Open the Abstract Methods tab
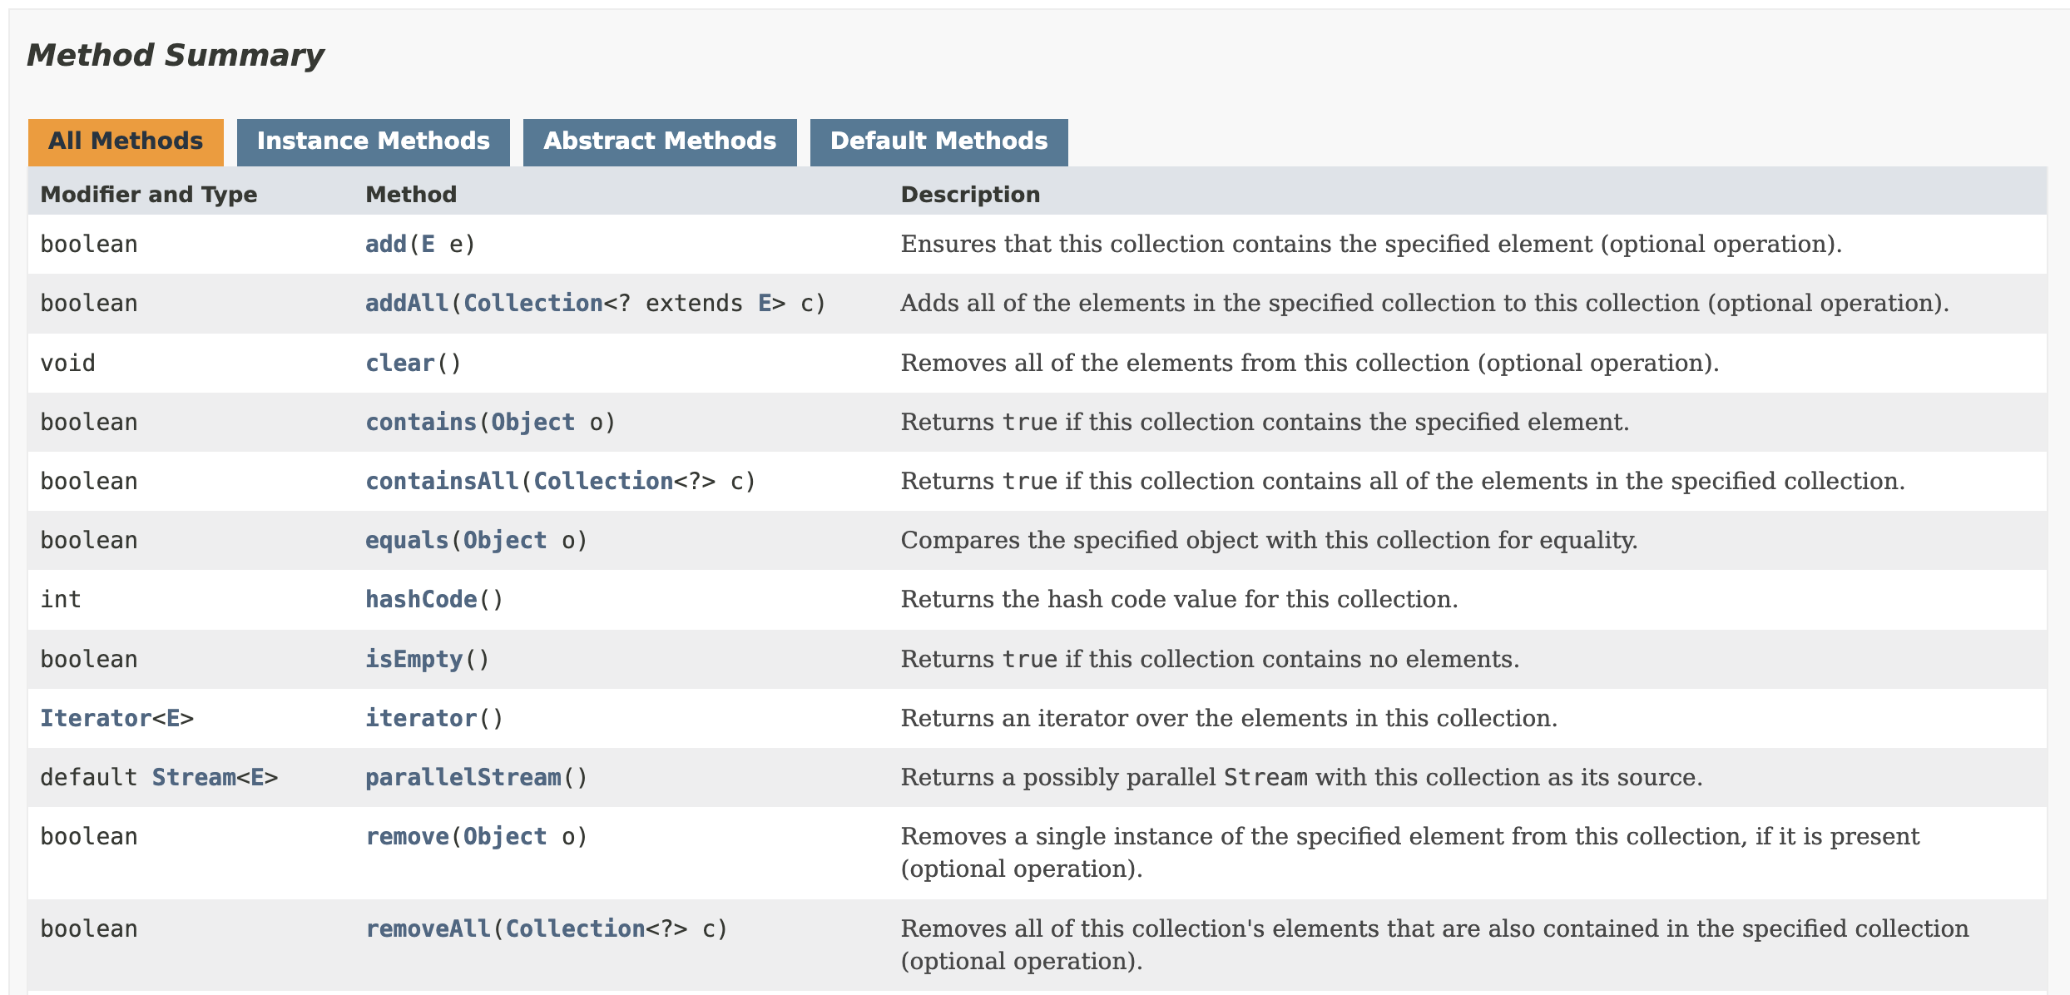 click(x=659, y=141)
